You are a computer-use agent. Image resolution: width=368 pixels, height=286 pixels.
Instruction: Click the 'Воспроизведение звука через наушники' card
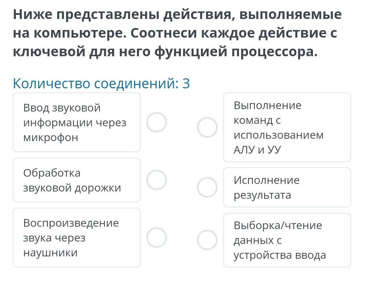(x=77, y=237)
